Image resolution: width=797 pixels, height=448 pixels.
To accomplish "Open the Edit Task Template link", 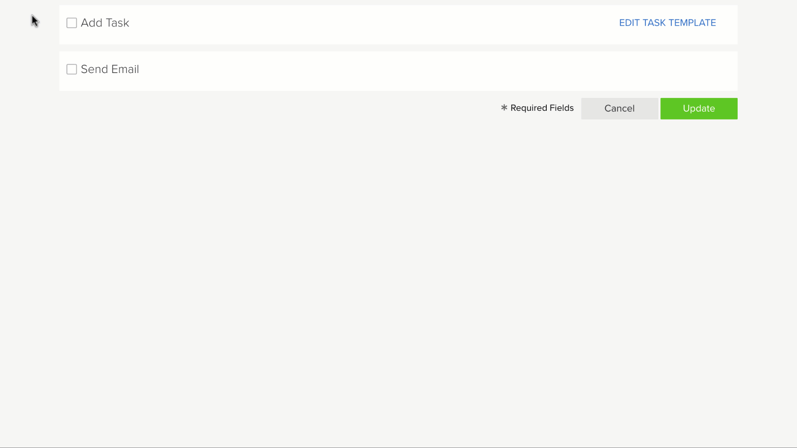I will click(667, 23).
